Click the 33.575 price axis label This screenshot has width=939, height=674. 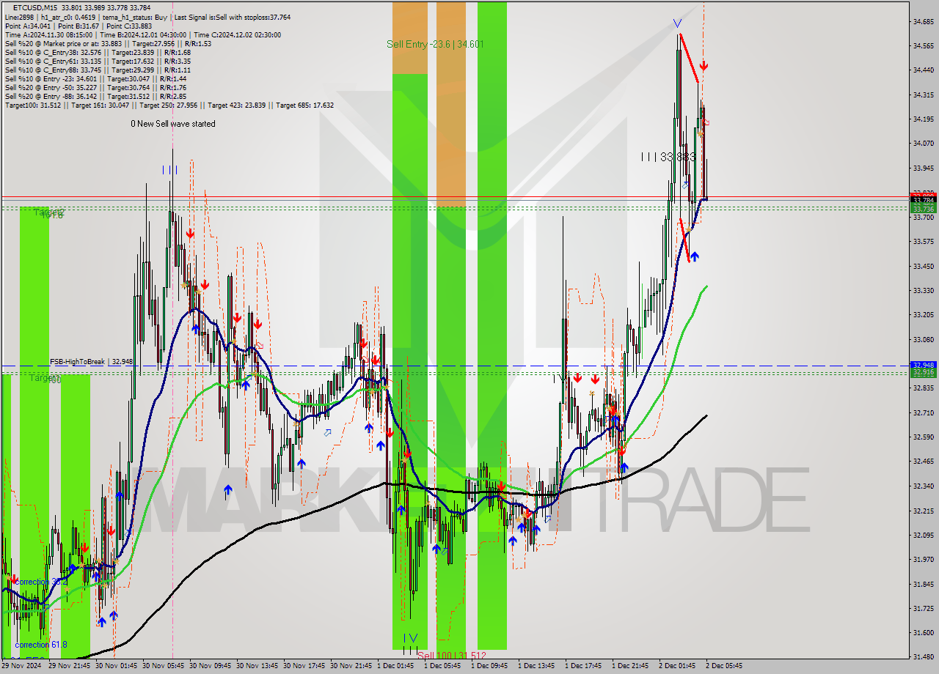[x=924, y=241]
